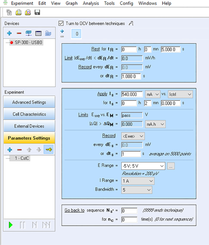Click the dtR field showing 1.000 0
The image size is (209, 245).
tap(131, 76)
